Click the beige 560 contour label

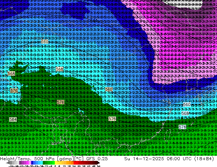click(44, 42)
